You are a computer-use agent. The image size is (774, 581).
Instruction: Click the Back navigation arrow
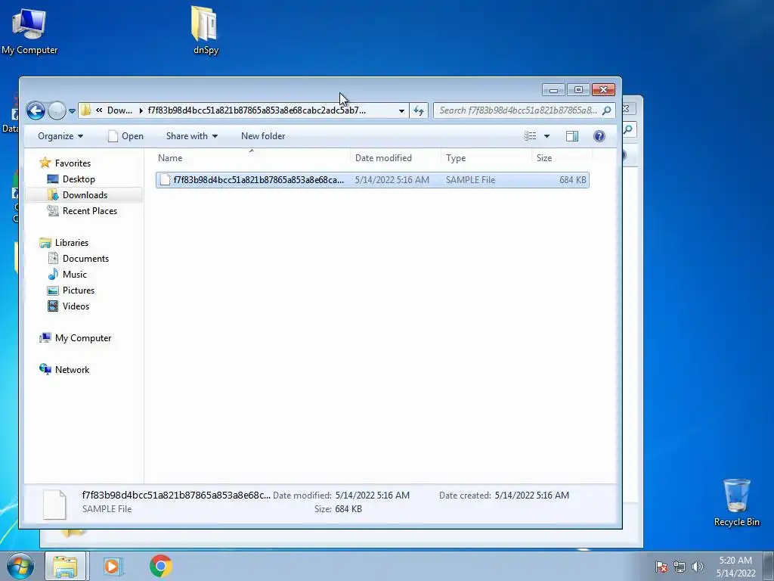[x=36, y=110]
